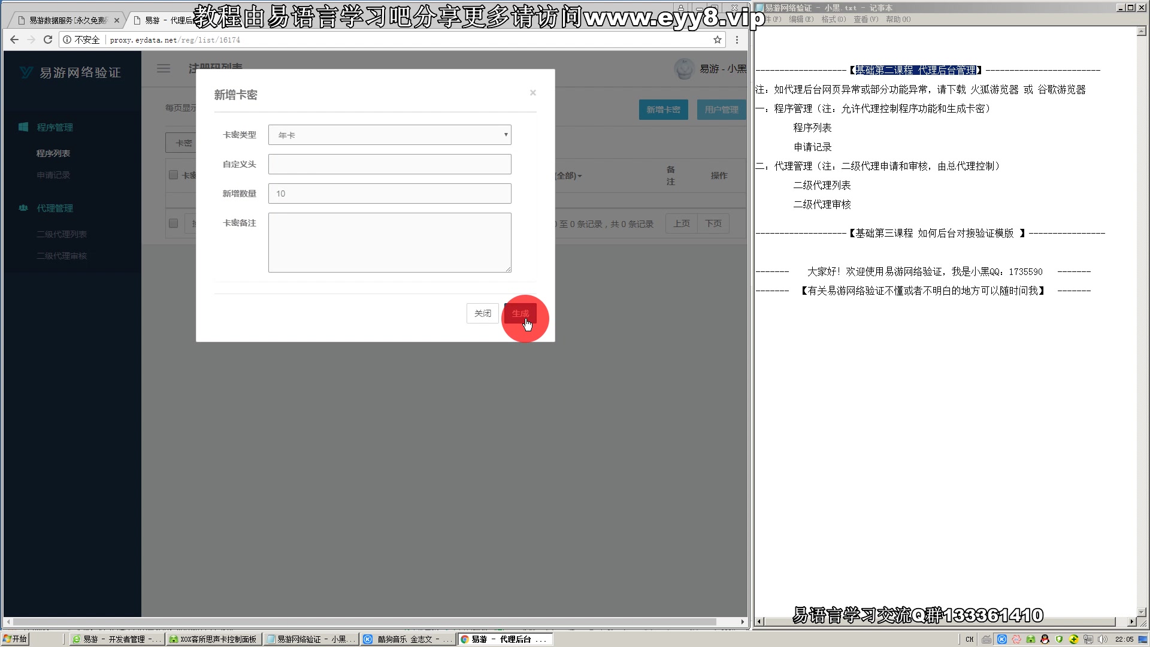Open Chrome three-dot menu

737,40
